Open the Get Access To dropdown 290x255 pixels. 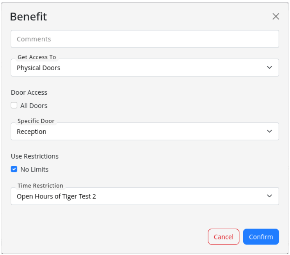click(144, 68)
